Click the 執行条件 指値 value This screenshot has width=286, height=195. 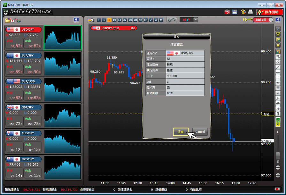pos(185,70)
